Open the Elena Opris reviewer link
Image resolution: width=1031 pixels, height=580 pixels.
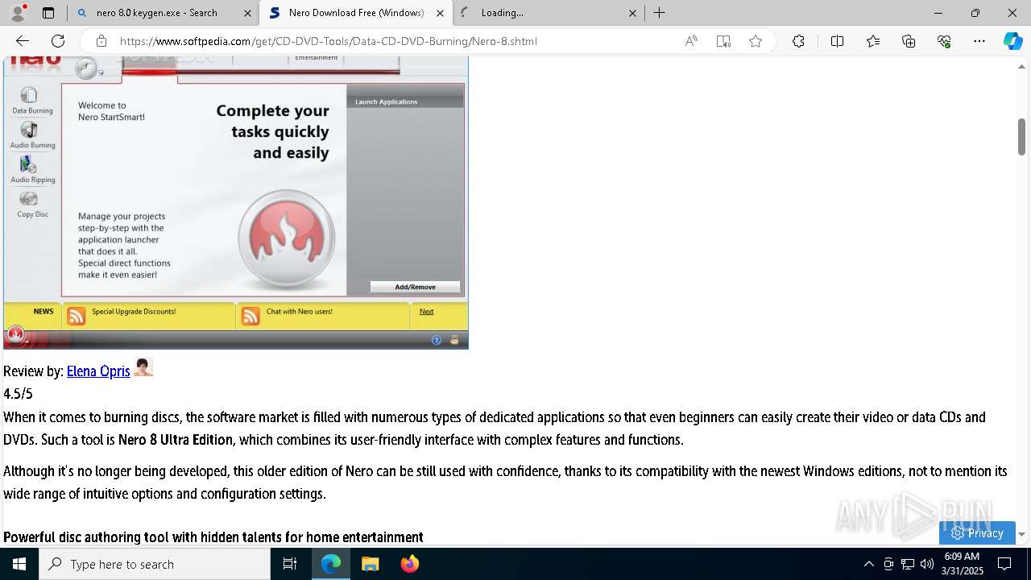(x=98, y=371)
